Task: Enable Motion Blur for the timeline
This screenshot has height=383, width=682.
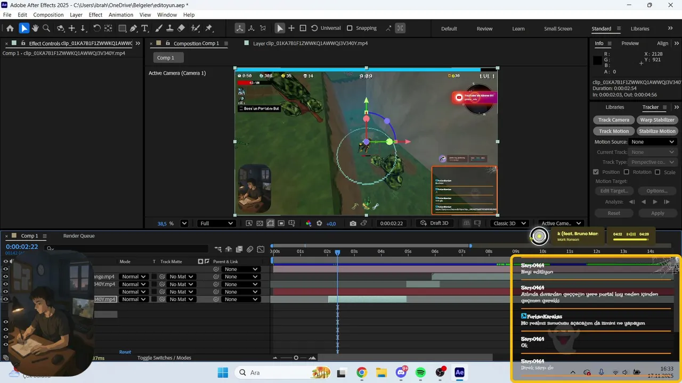Action: click(x=249, y=249)
